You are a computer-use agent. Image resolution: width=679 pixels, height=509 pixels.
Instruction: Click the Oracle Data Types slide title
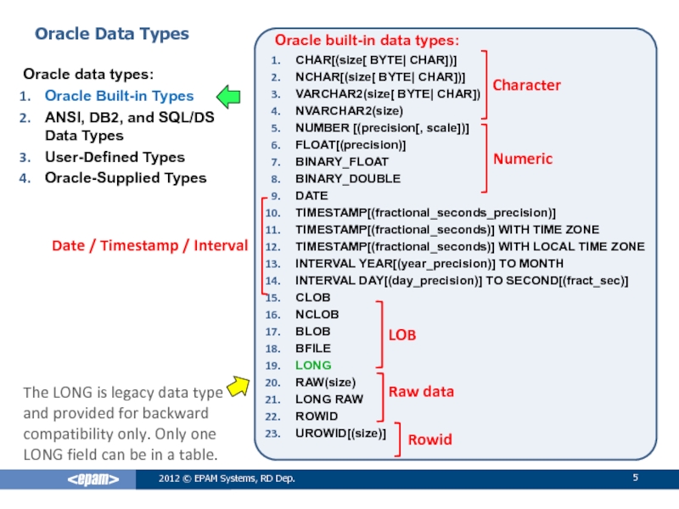[111, 34]
